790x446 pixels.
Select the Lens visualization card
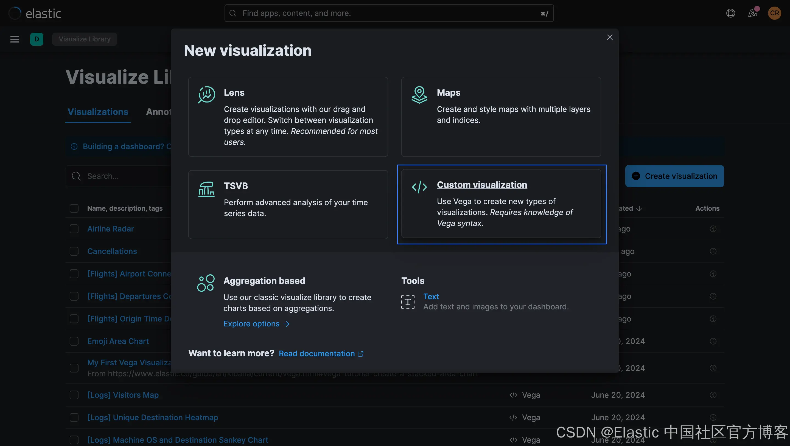point(288,117)
